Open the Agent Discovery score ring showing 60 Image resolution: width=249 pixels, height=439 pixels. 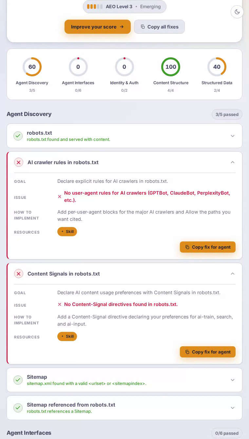click(x=32, y=67)
